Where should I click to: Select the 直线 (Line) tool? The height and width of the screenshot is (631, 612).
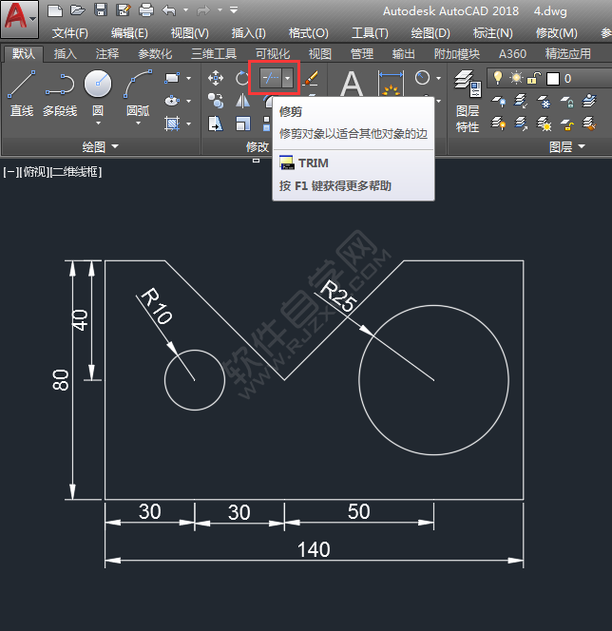21,92
